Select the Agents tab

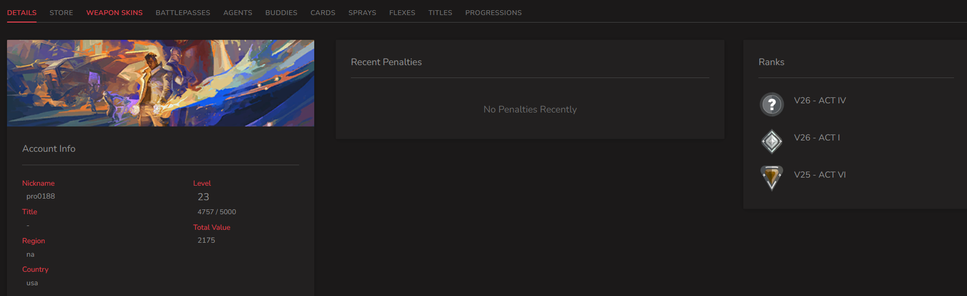point(238,12)
